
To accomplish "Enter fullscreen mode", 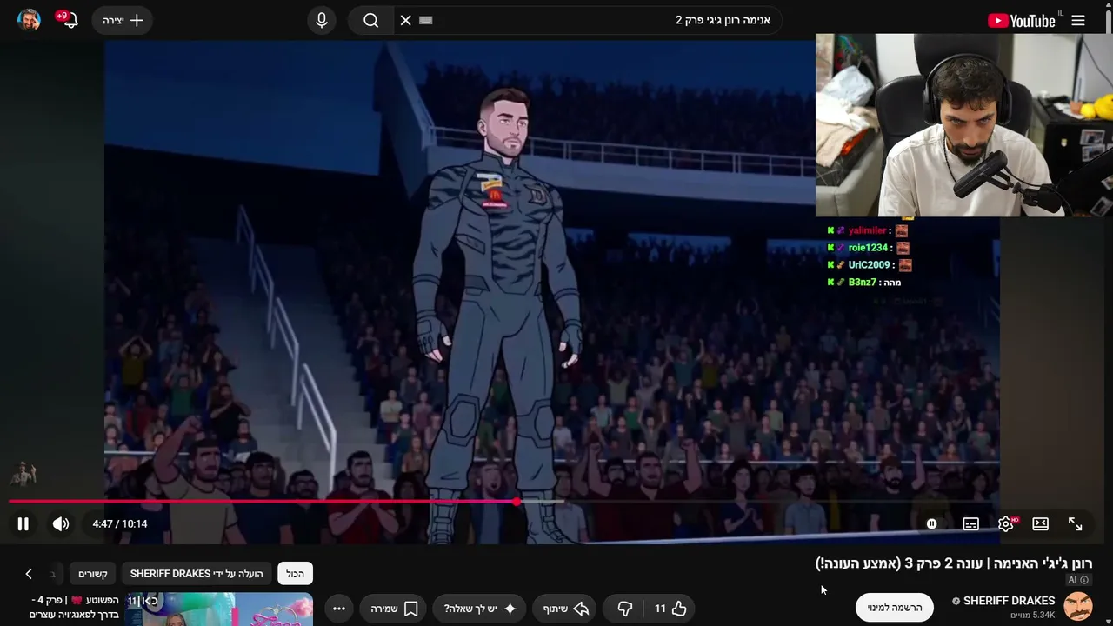I will (x=1076, y=523).
